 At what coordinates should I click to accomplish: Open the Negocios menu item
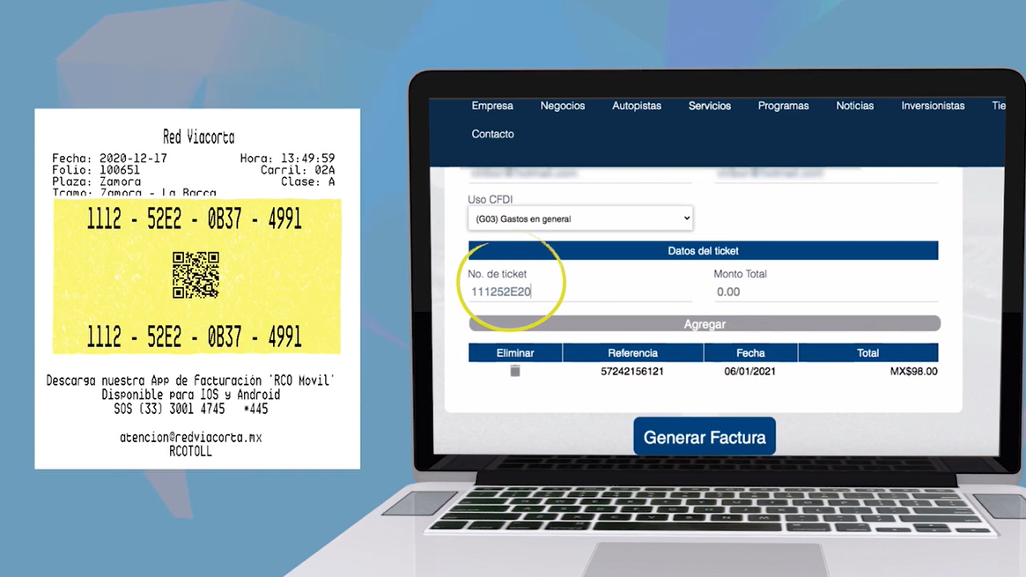[562, 106]
